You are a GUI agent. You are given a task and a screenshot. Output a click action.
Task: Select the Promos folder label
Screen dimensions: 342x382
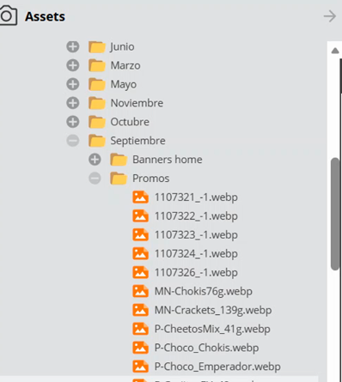(x=151, y=179)
